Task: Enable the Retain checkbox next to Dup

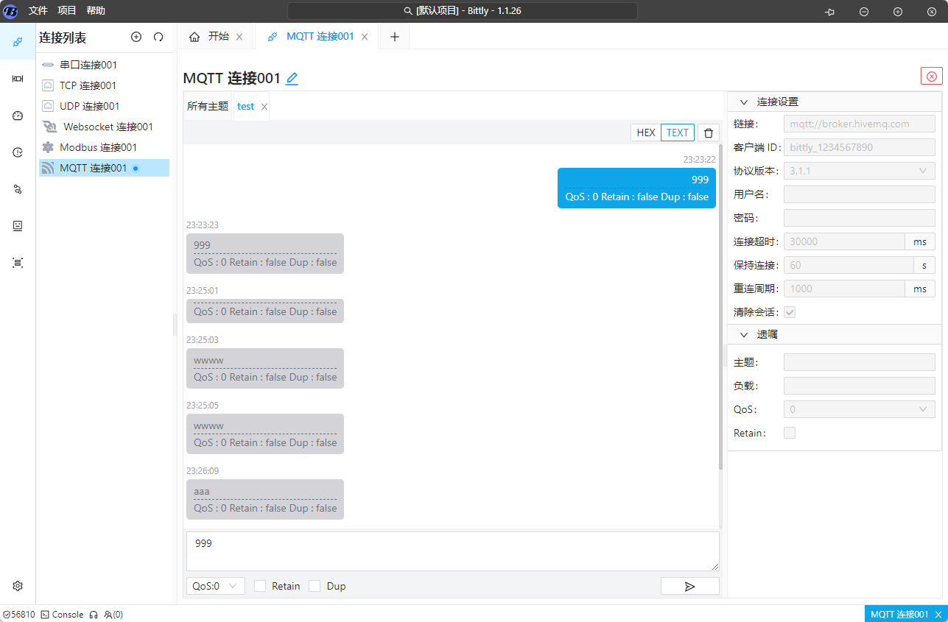Action: 259,585
